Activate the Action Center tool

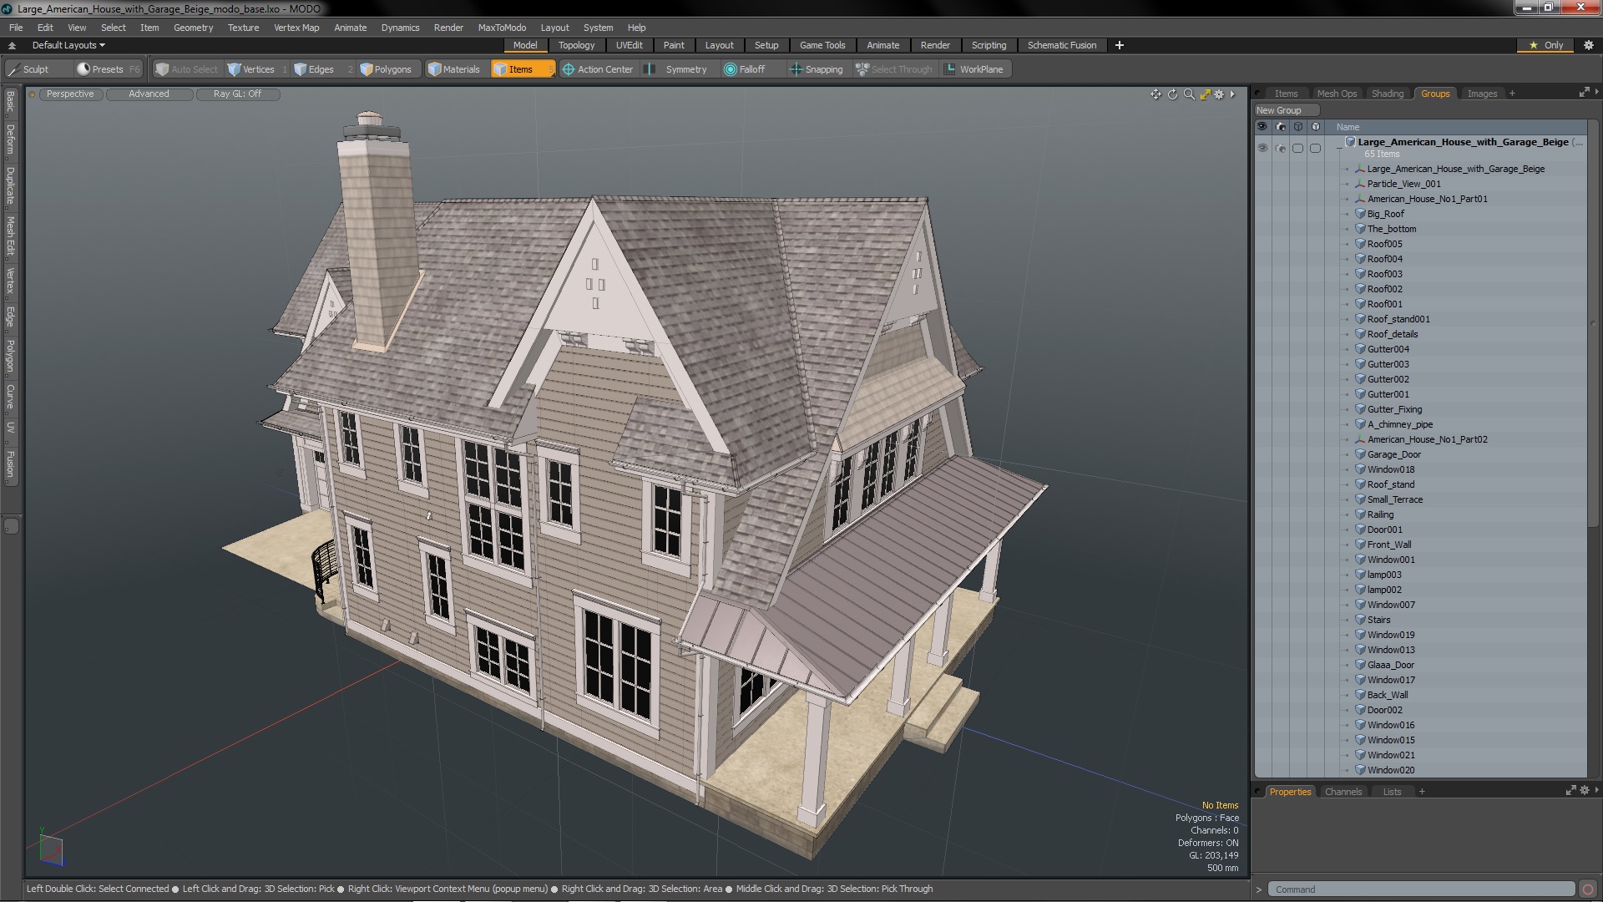pos(597,69)
